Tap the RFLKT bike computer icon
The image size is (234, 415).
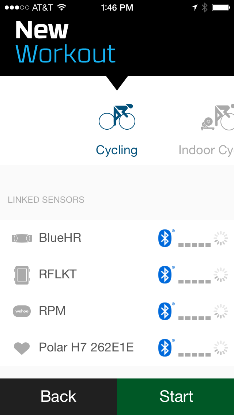[22, 275]
